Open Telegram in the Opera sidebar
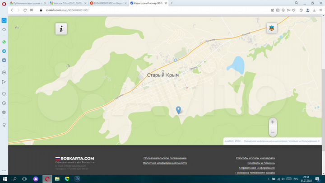 click(x=4, y=51)
